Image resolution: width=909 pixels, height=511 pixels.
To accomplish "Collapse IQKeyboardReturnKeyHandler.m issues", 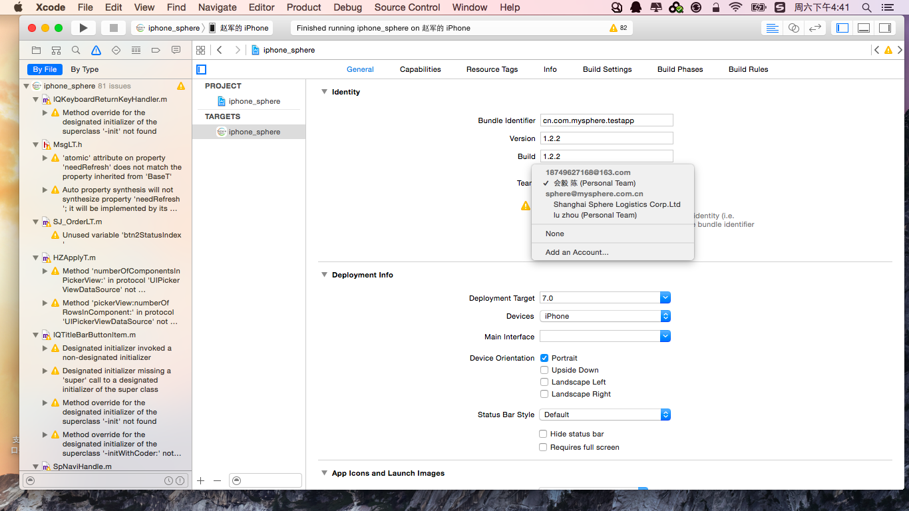I will pos(36,99).
